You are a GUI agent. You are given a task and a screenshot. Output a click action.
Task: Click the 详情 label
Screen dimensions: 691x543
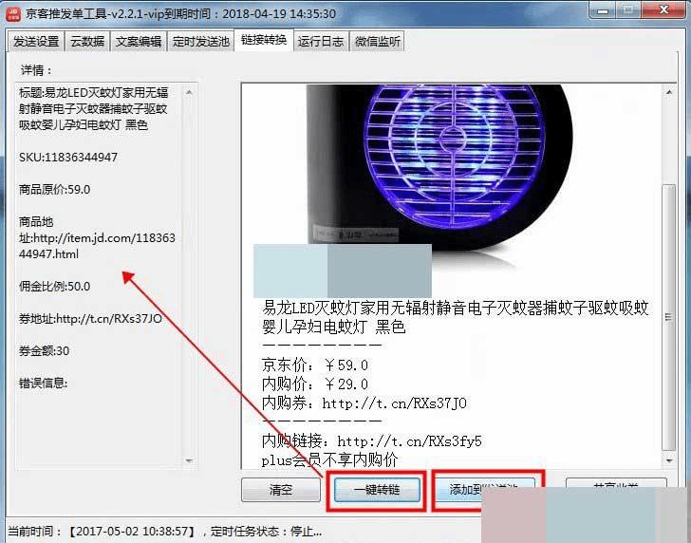click(36, 70)
